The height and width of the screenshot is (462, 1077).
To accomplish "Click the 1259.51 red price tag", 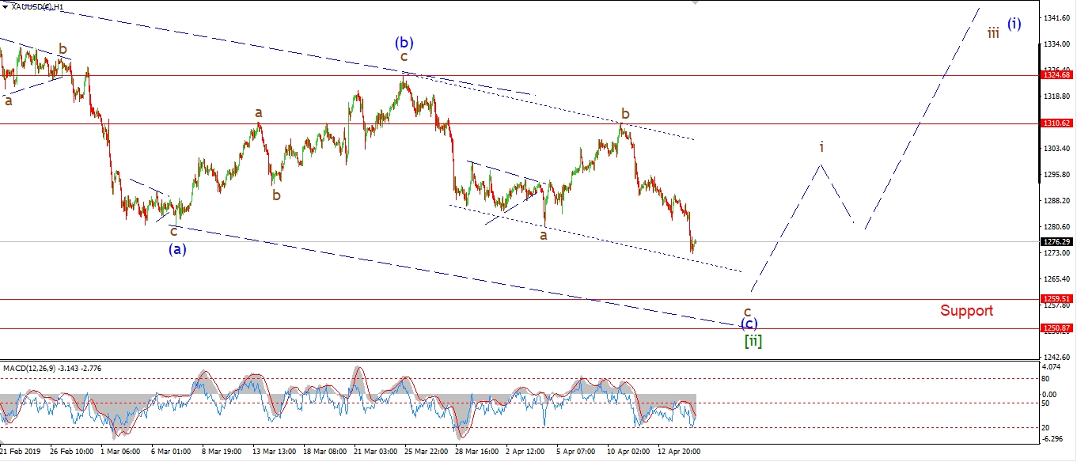I will [x=1057, y=299].
